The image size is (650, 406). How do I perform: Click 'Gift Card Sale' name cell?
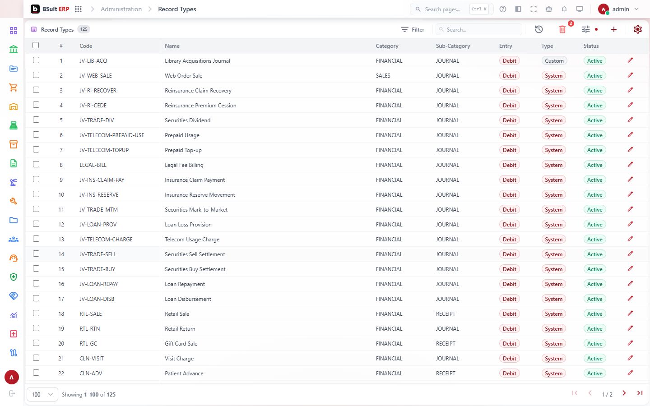(181, 344)
